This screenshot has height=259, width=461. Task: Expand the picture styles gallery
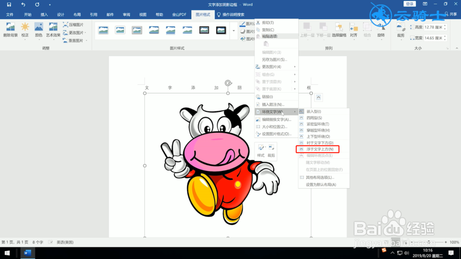coord(234,30)
